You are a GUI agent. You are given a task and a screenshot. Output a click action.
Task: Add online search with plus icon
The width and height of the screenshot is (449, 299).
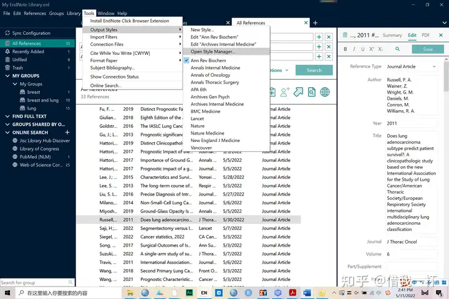click(67, 133)
